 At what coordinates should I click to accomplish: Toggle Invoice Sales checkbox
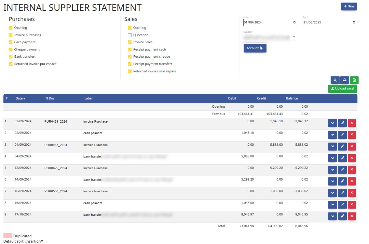[130, 42]
